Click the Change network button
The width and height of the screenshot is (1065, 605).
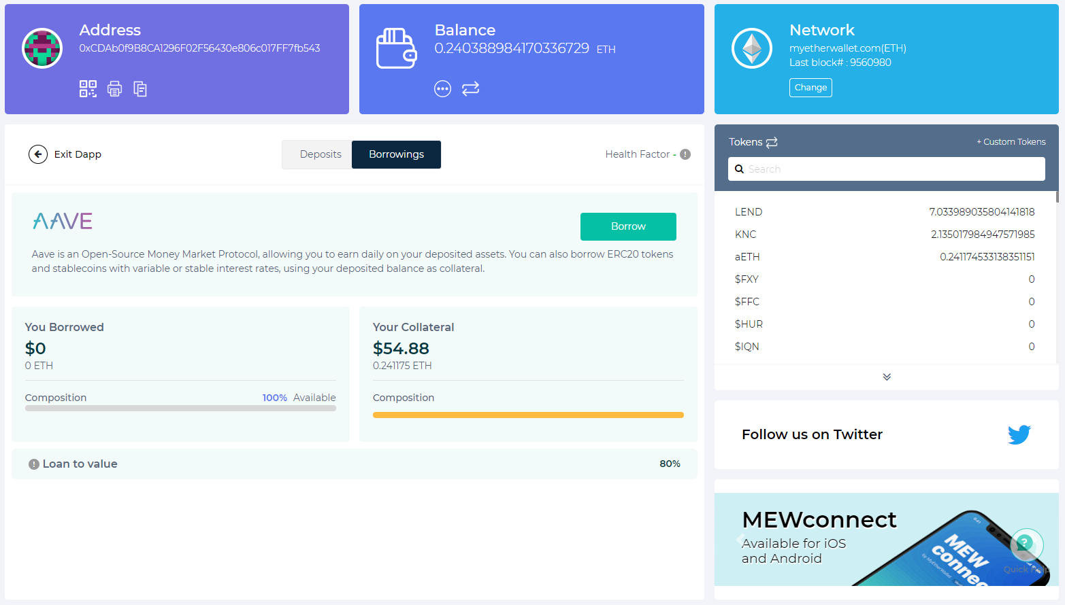pyautogui.click(x=810, y=88)
